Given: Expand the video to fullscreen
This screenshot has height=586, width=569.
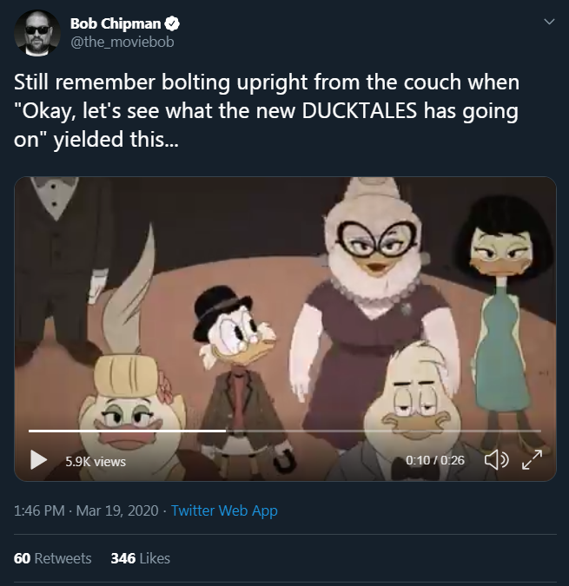Looking at the screenshot, I should [x=532, y=459].
